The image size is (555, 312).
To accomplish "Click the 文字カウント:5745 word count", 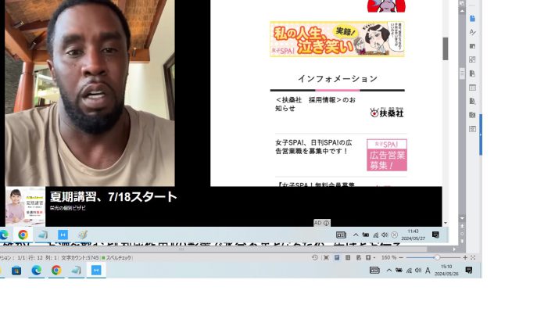I will point(80,258).
